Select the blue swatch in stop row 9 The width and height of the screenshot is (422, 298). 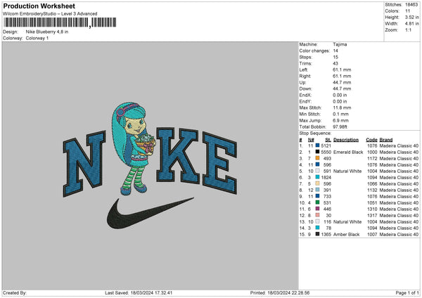(x=317, y=196)
